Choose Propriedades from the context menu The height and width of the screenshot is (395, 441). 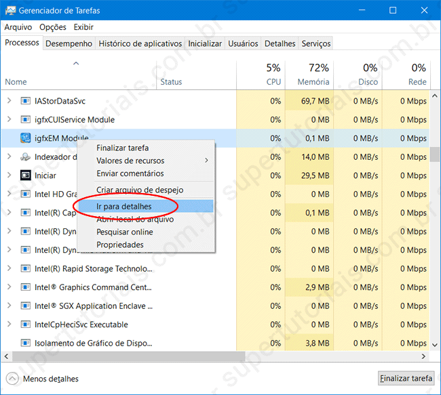point(120,245)
